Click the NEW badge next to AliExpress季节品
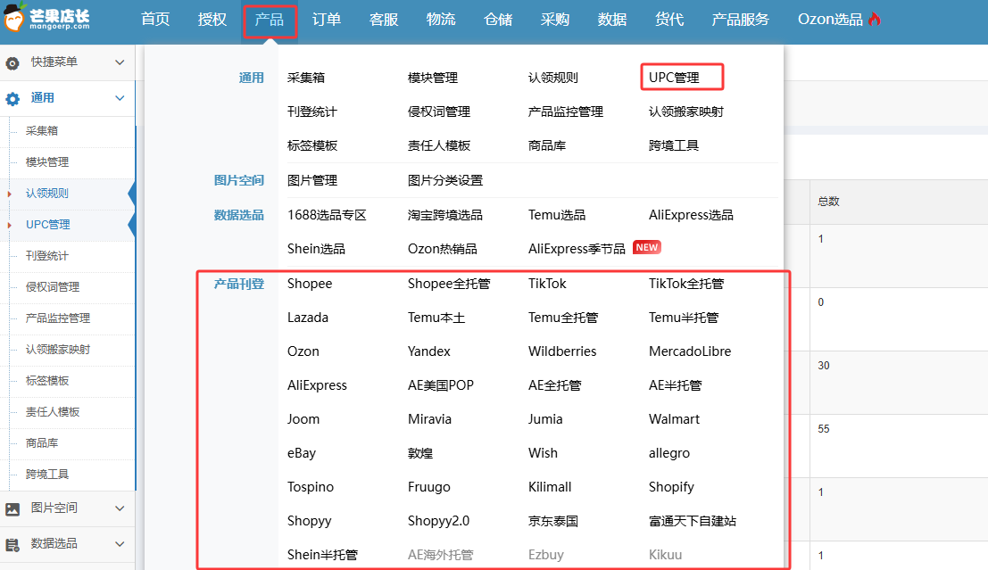This screenshot has width=988, height=570. coord(647,248)
